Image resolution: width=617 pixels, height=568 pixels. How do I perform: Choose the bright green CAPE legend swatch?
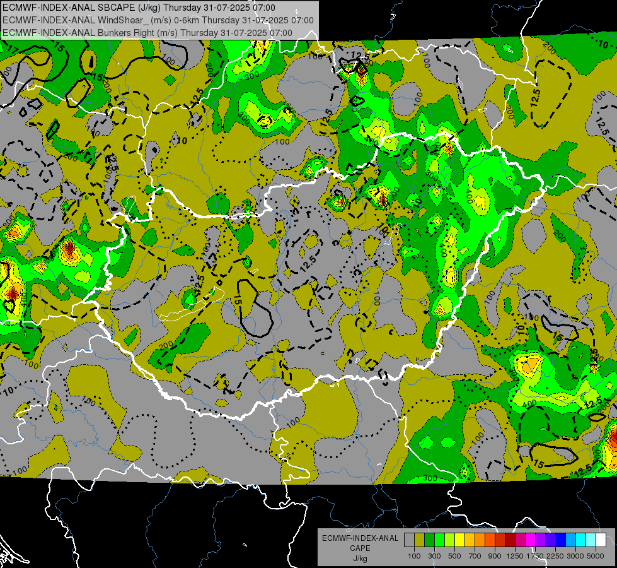pyautogui.click(x=439, y=540)
